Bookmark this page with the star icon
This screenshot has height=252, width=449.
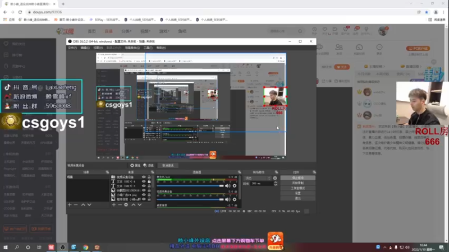427,12
